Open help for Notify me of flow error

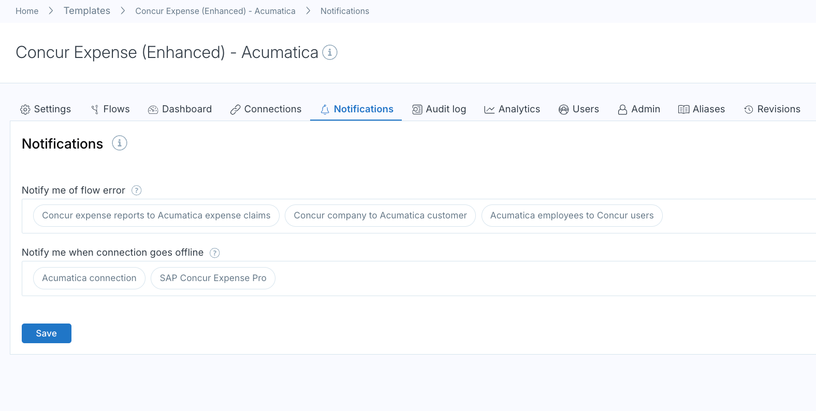(137, 190)
